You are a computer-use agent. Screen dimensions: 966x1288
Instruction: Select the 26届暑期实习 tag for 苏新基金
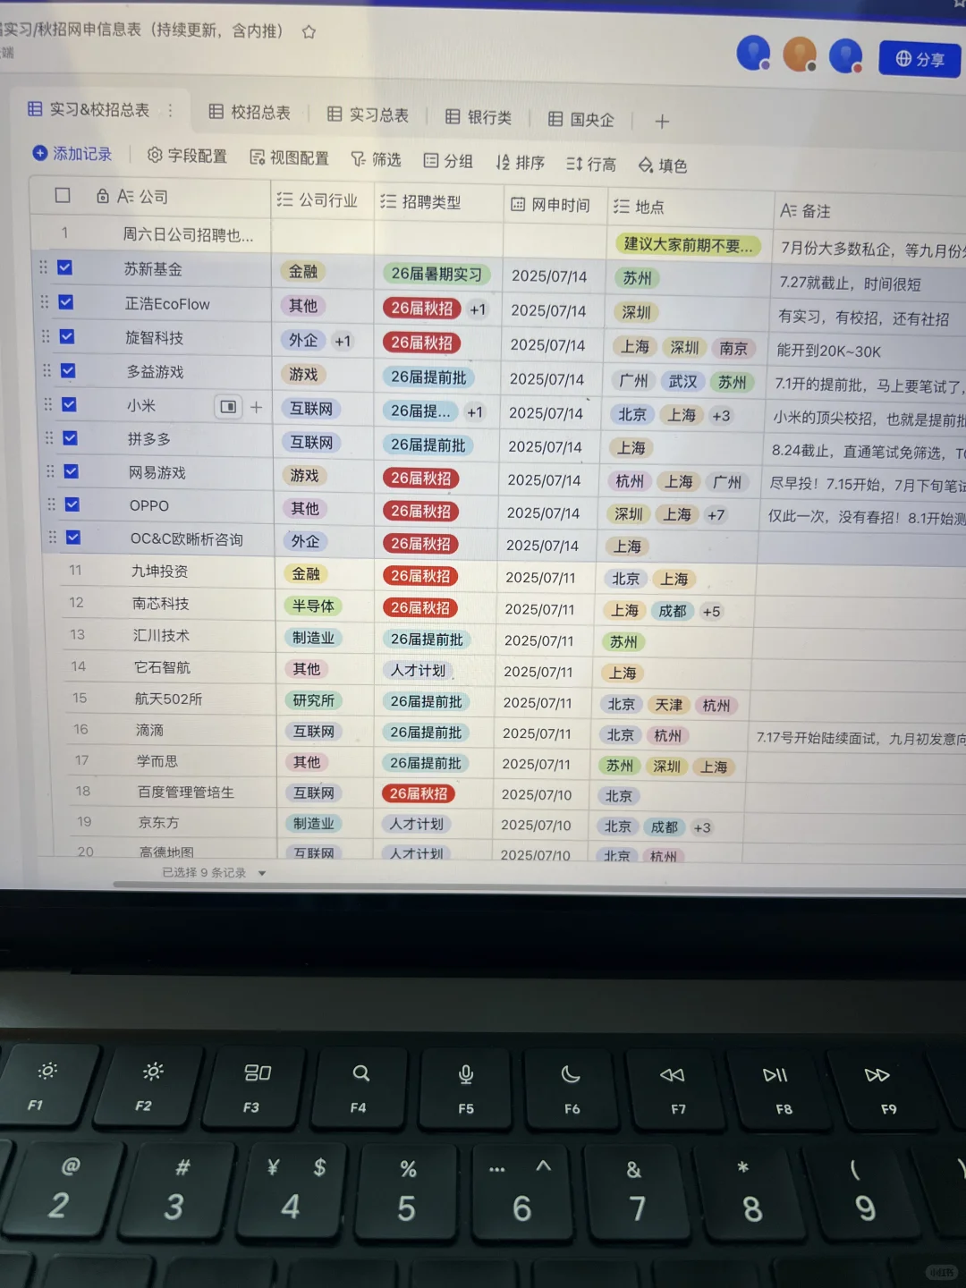tap(436, 274)
